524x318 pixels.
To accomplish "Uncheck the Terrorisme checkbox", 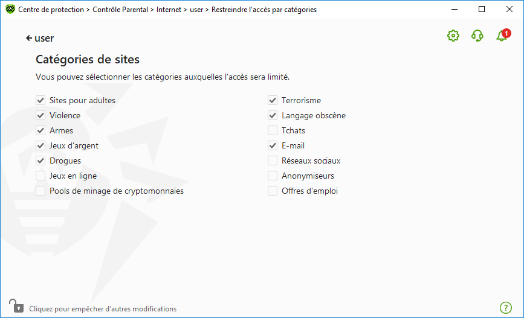I will [273, 100].
